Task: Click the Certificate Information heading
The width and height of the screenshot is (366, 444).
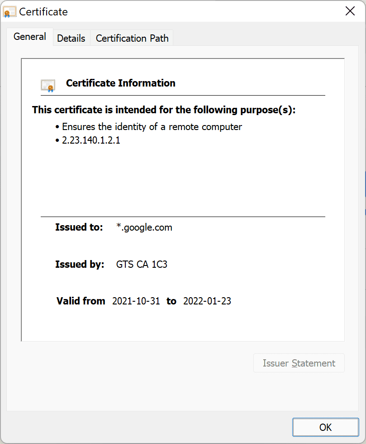Action: (121, 83)
